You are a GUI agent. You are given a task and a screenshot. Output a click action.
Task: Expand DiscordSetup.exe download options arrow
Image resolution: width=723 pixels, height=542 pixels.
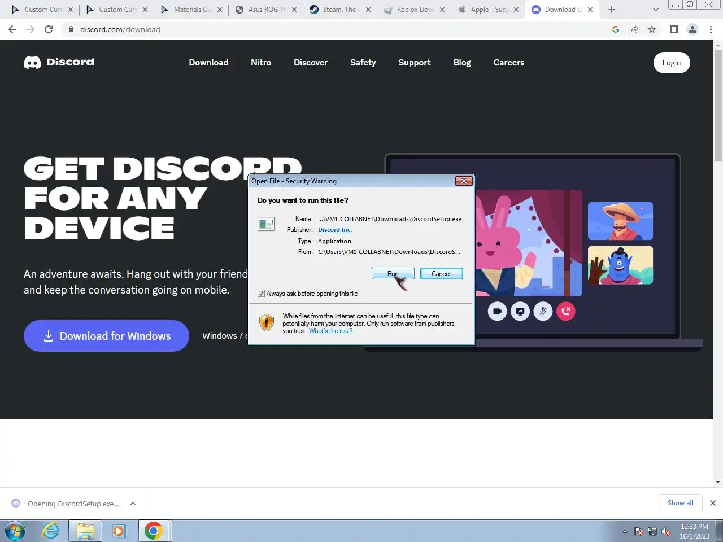point(133,504)
